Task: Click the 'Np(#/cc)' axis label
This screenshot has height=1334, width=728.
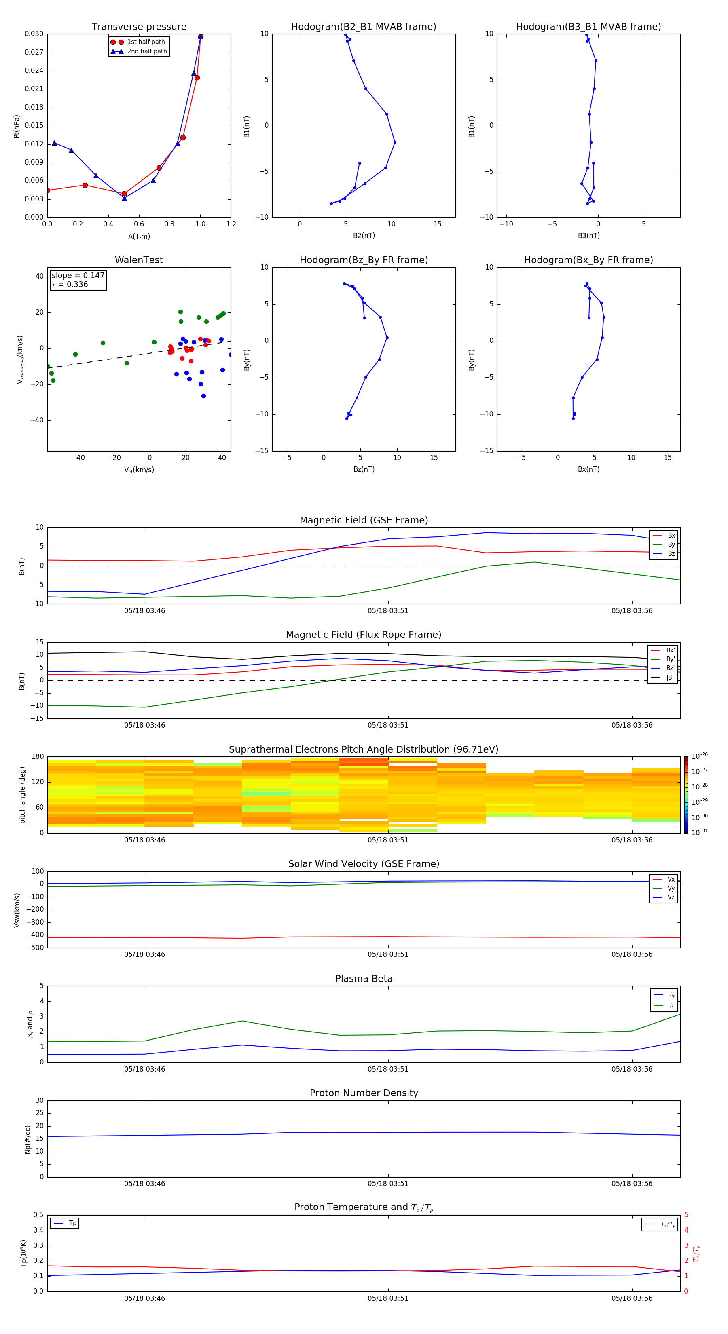Action: click(x=28, y=1139)
